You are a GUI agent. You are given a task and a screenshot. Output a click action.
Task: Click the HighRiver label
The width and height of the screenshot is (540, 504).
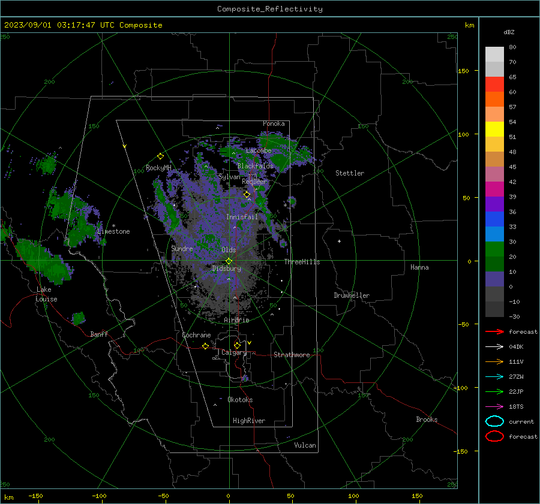[x=249, y=421]
